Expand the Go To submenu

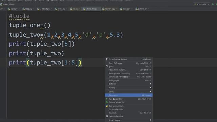click(x=129, y=91)
